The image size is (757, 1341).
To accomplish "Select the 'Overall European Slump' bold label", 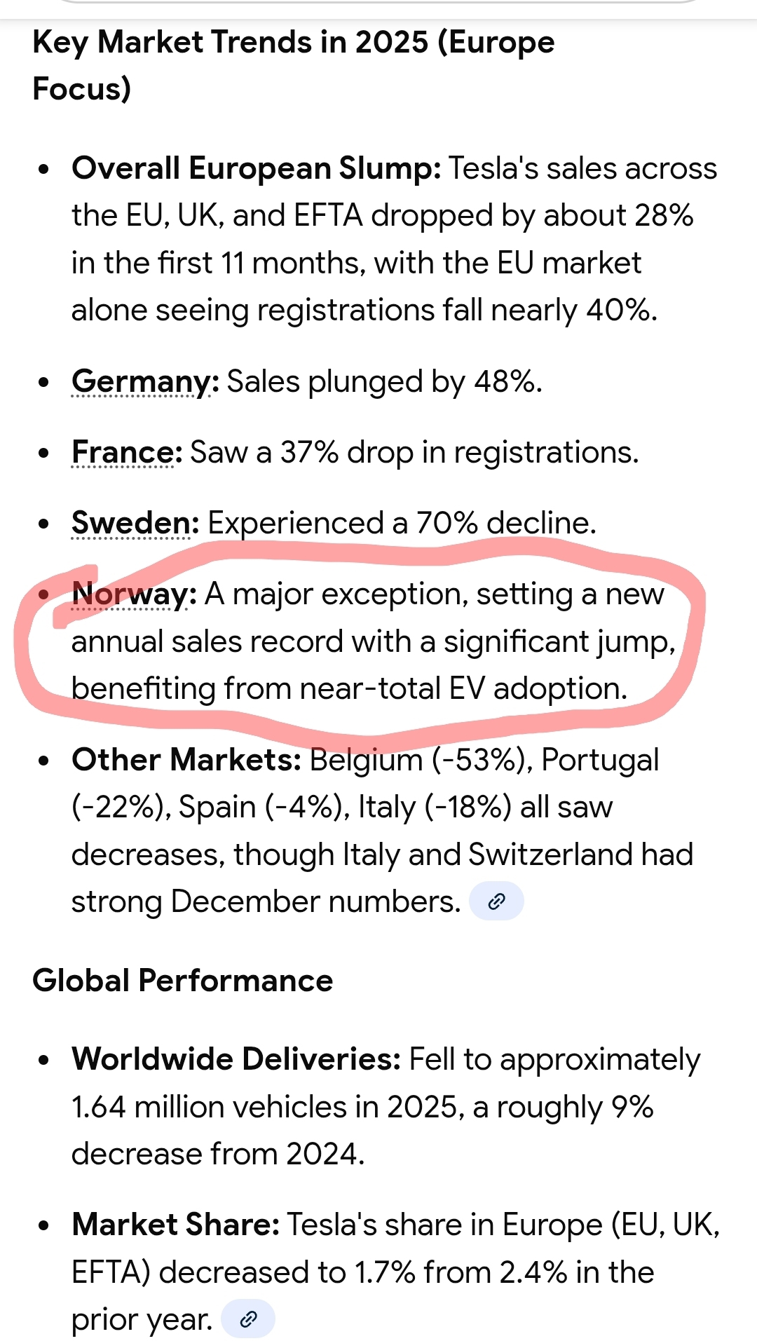I will point(256,169).
